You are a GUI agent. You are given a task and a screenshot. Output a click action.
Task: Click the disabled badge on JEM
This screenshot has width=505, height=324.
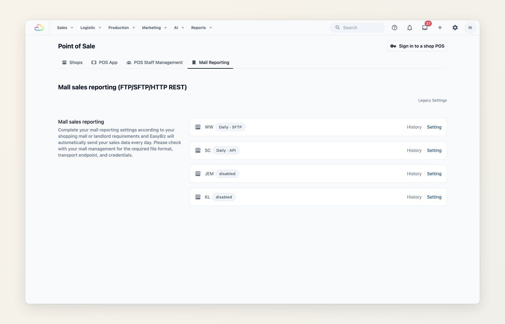pos(227,174)
